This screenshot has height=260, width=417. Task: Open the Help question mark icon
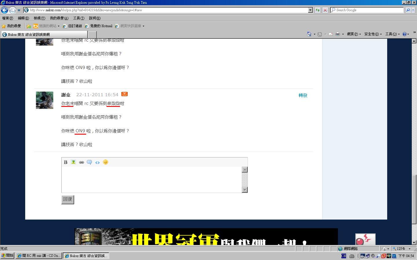click(405, 34)
